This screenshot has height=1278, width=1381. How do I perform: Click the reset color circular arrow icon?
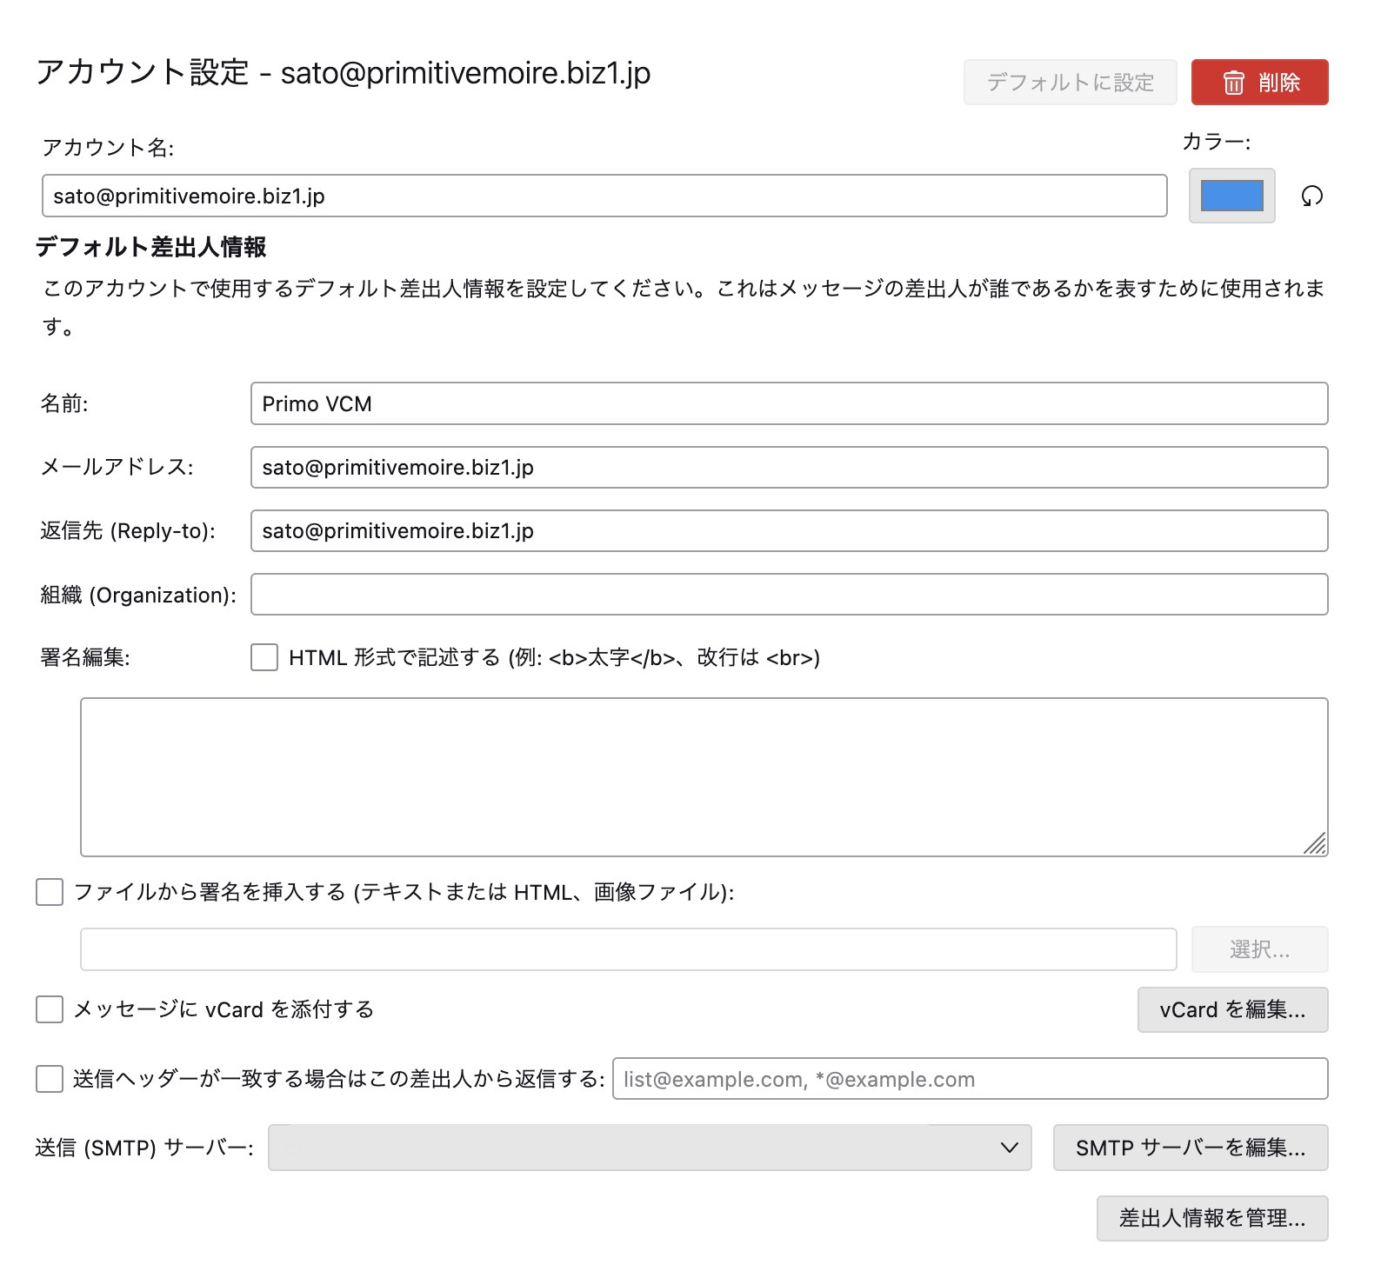1311,196
